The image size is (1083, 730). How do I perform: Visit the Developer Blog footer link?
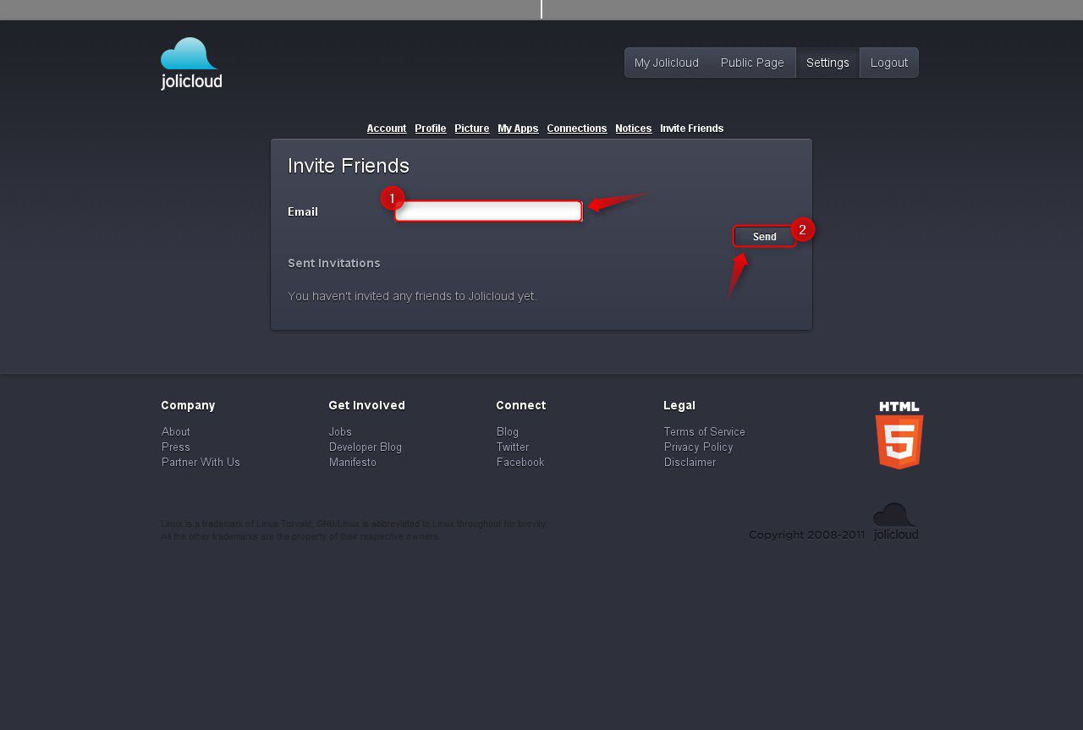(x=366, y=447)
